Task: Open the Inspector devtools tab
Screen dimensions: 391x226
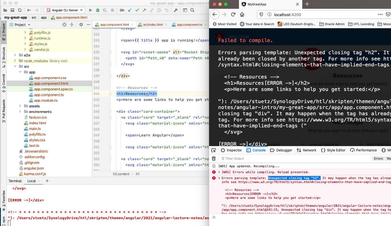Action: (231, 150)
